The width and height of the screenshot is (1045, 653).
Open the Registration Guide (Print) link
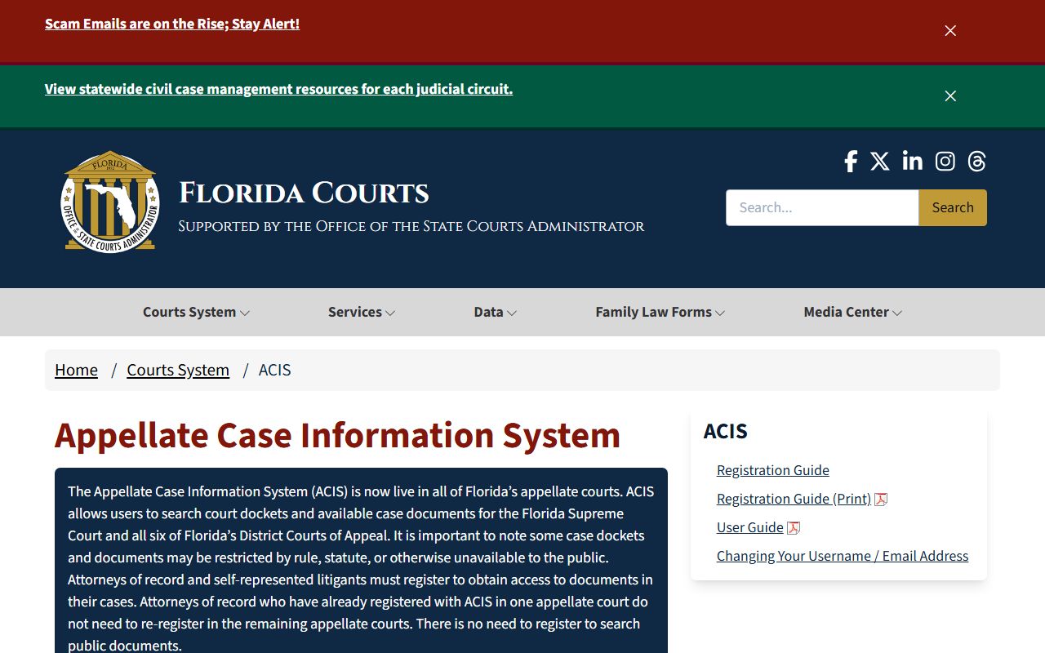(x=794, y=499)
